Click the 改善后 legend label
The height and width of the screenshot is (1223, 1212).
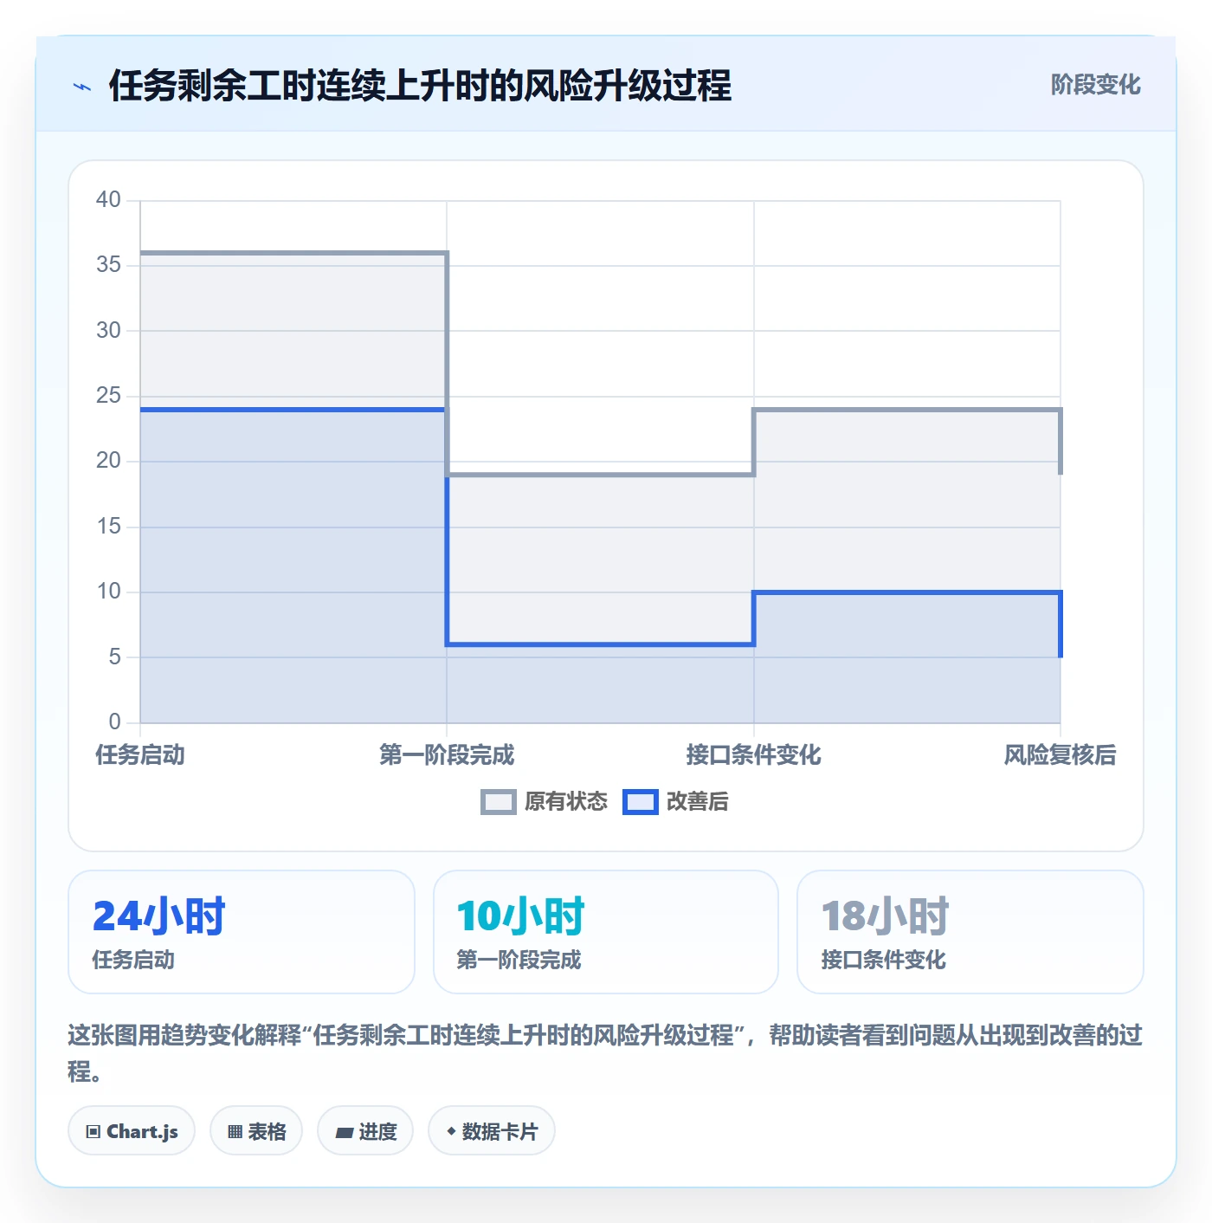tap(698, 802)
